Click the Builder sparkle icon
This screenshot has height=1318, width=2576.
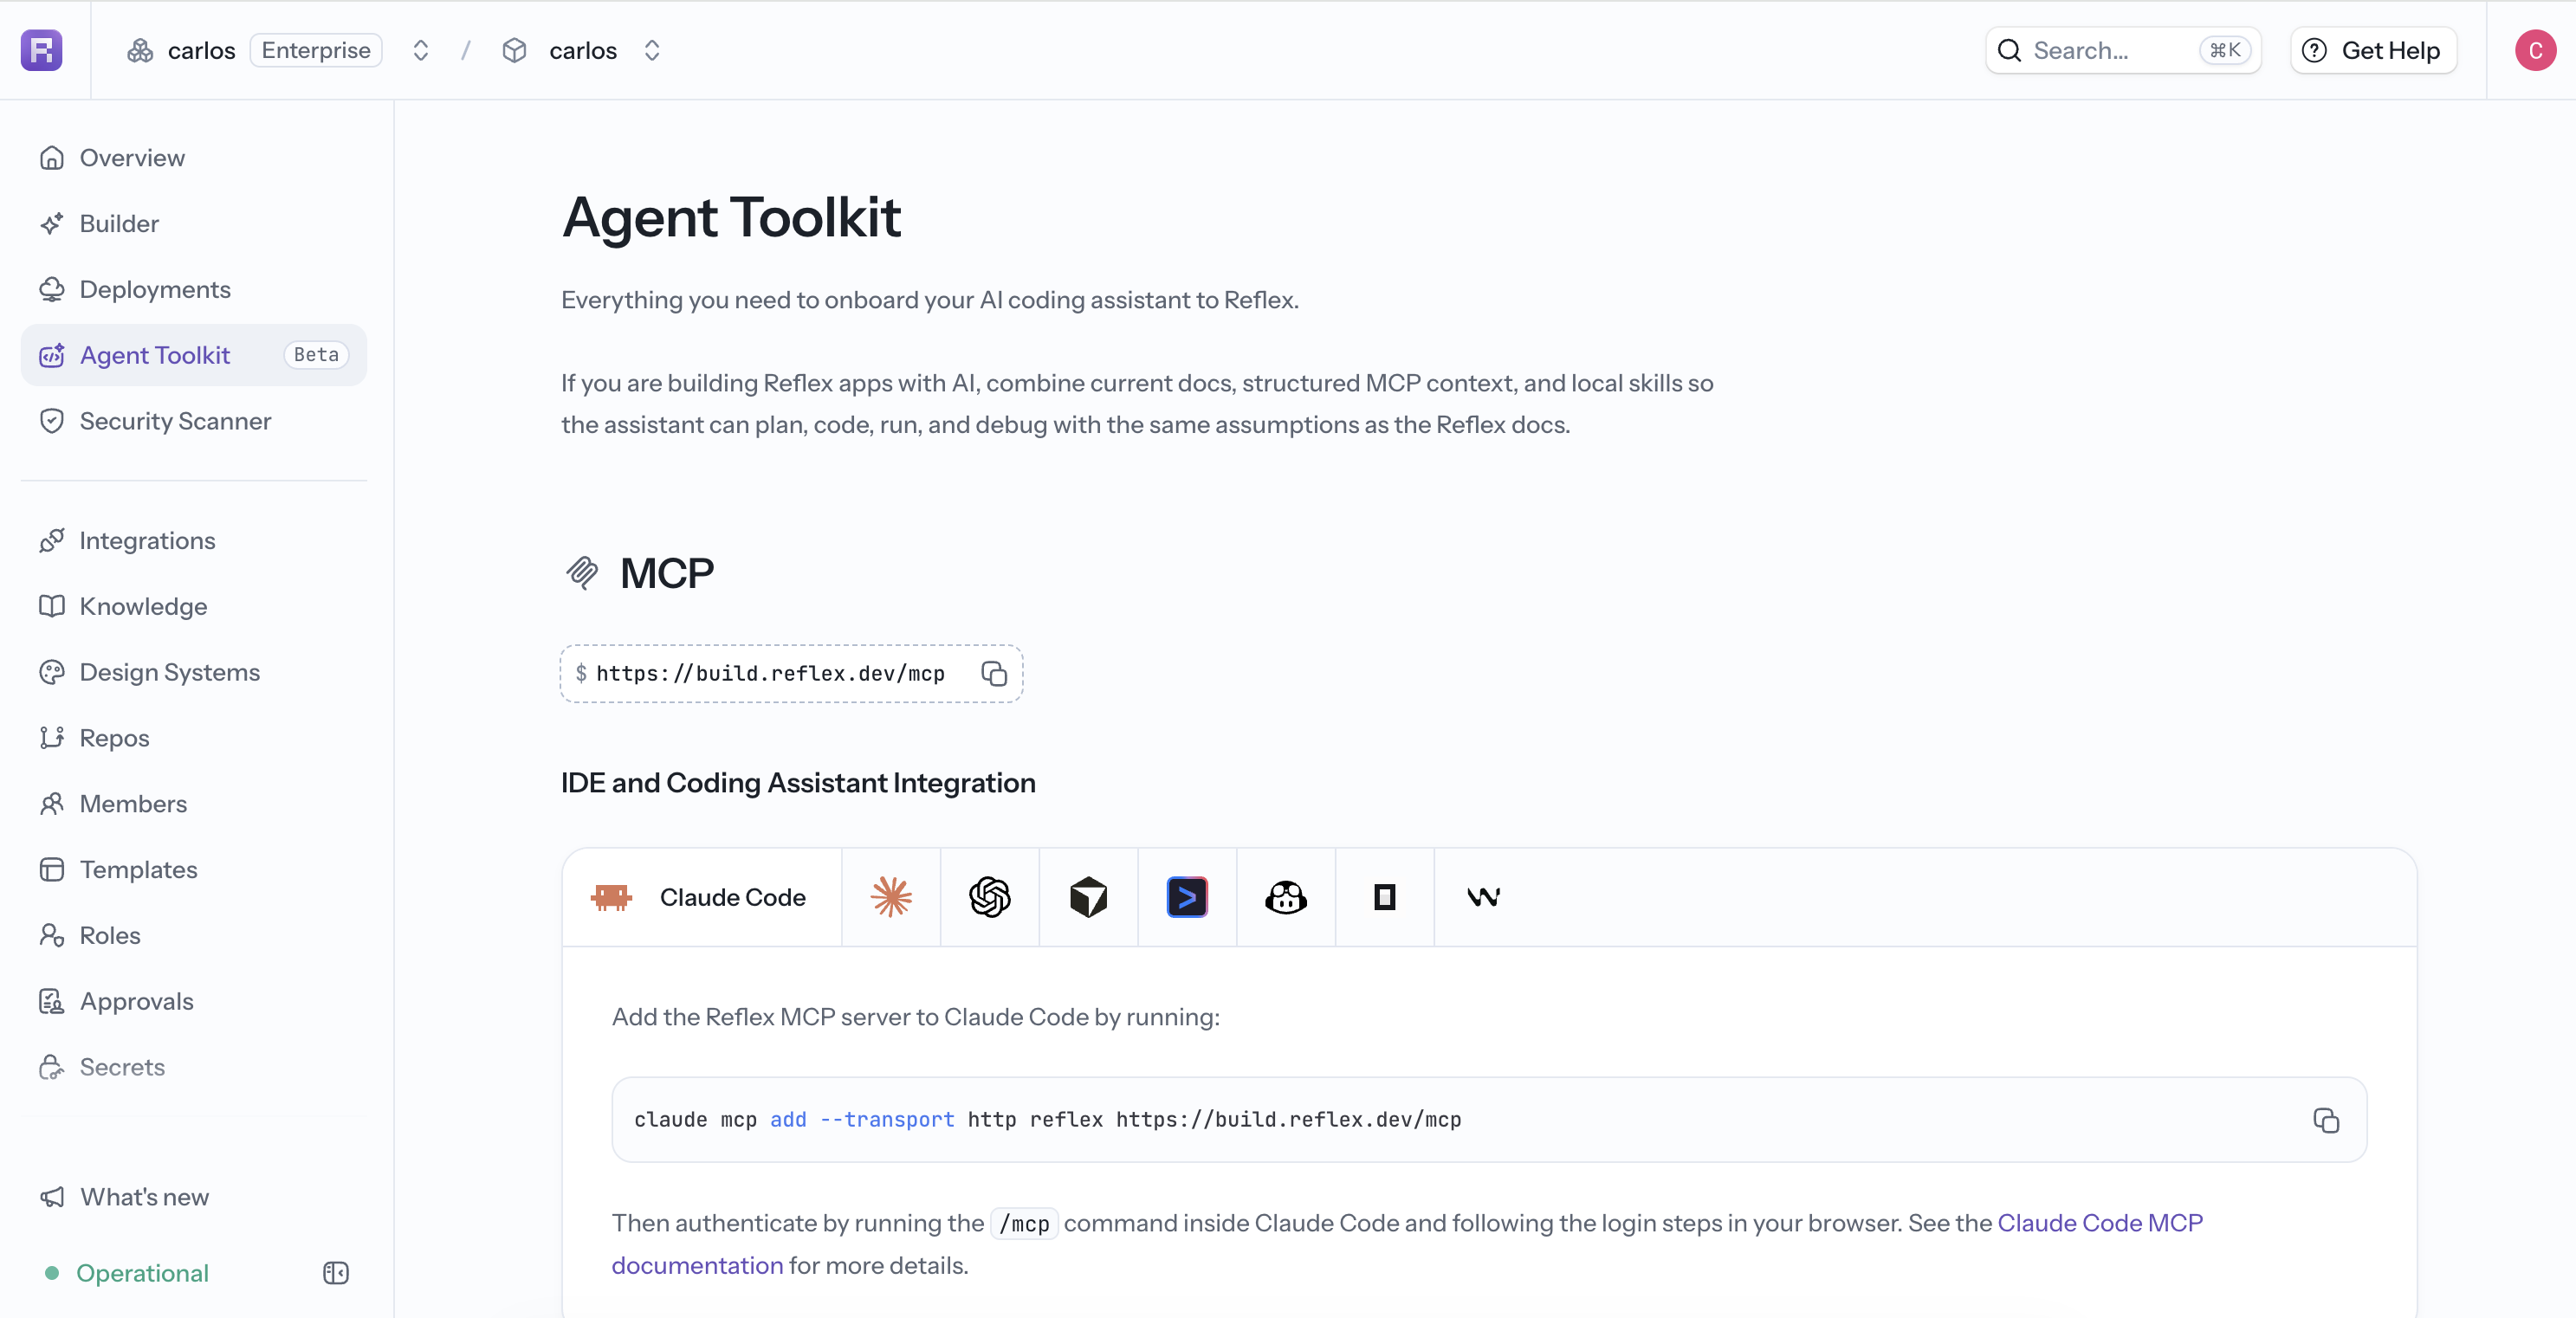click(52, 224)
